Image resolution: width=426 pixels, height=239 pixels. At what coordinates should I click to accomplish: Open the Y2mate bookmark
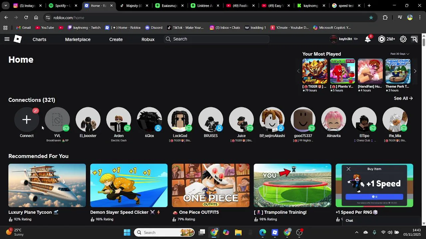click(290, 28)
